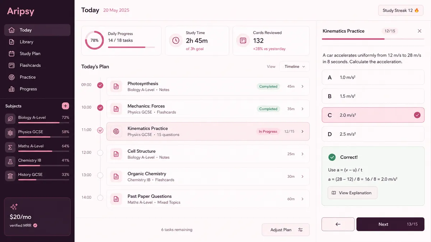The image size is (431, 242).
Task: Click the Biology A-Level progress bar
Action: (44, 123)
